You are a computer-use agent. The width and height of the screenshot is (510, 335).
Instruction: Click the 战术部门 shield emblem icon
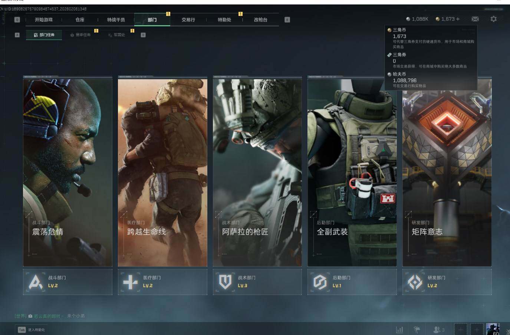pyautogui.click(x=225, y=282)
